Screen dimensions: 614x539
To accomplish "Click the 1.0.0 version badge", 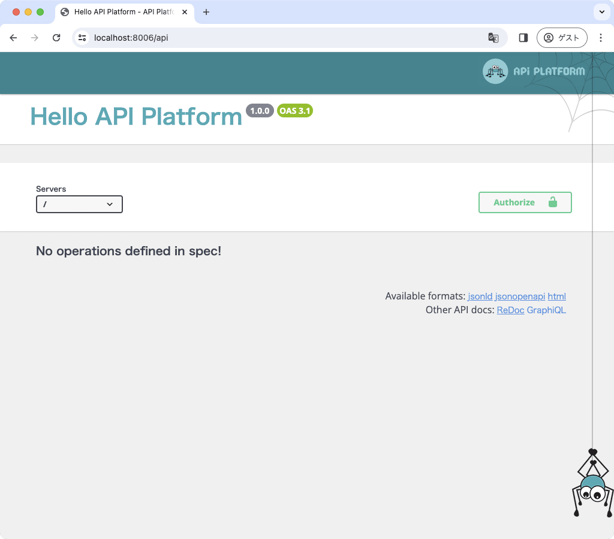I will pos(260,111).
